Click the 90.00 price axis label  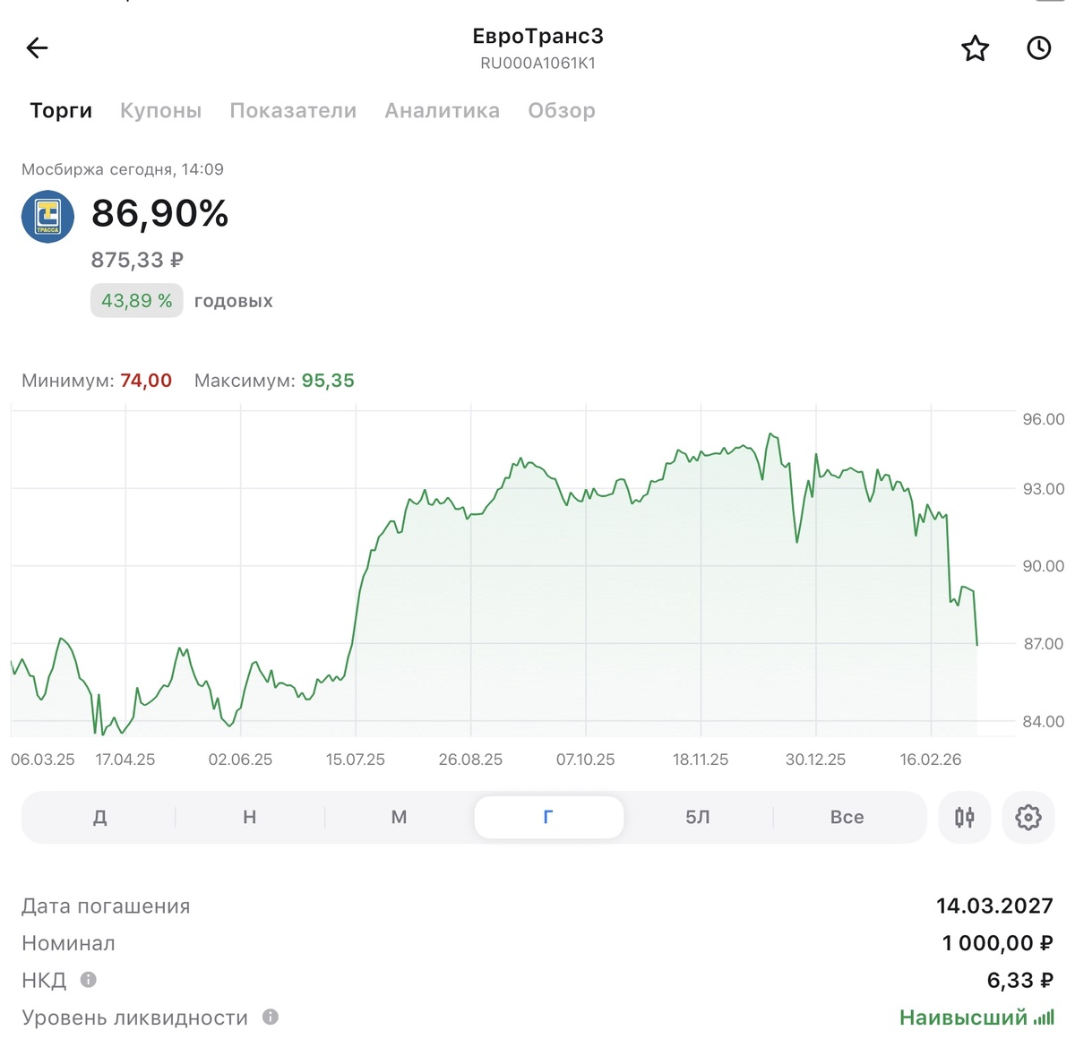(1044, 566)
